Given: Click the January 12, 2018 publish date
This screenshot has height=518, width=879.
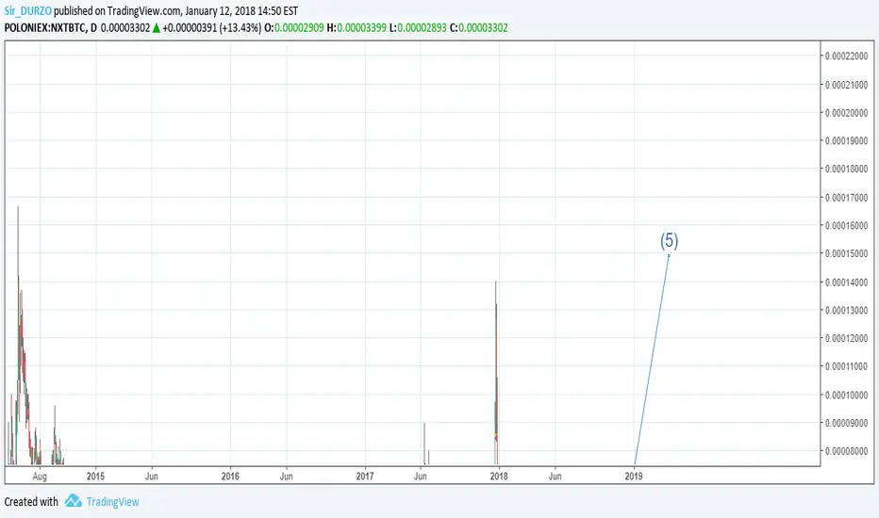Looking at the screenshot, I should (x=220, y=10).
